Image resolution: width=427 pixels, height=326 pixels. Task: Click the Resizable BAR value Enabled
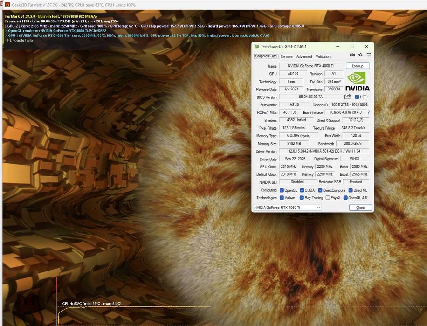pyautogui.click(x=356, y=182)
